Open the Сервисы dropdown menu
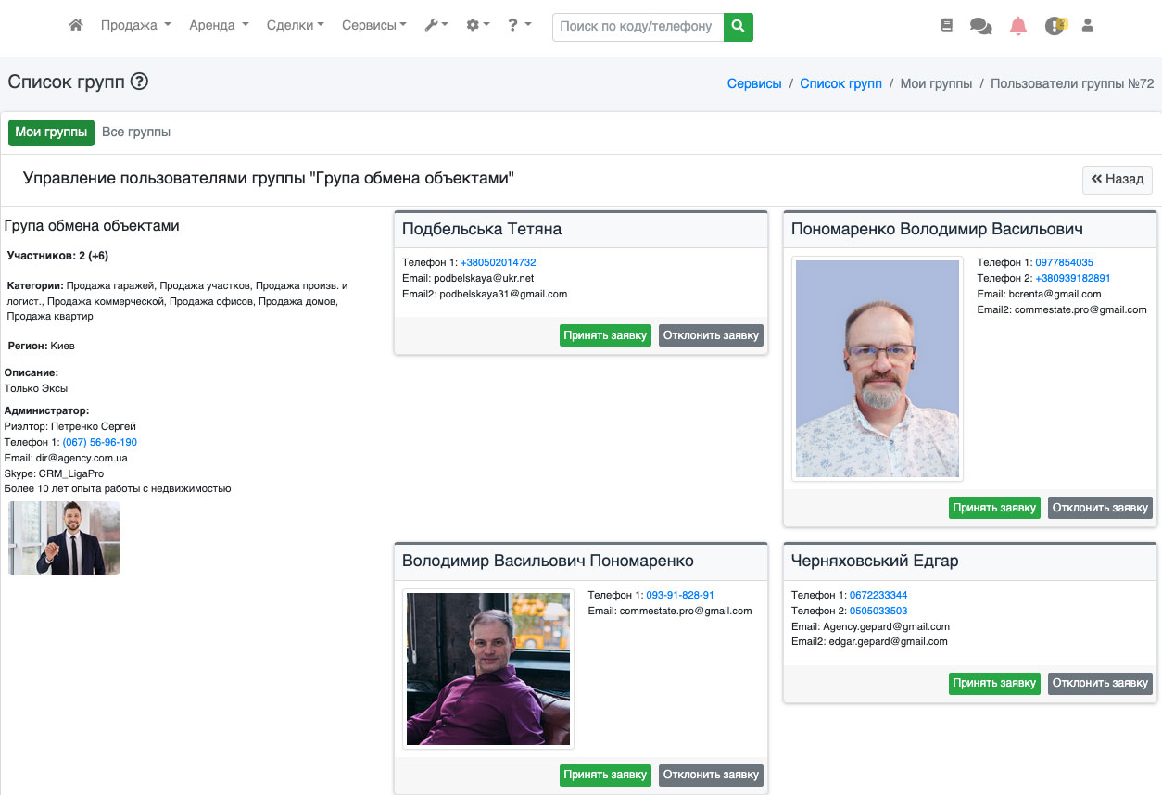This screenshot has width=1162, height=795. tap(373, 26)
